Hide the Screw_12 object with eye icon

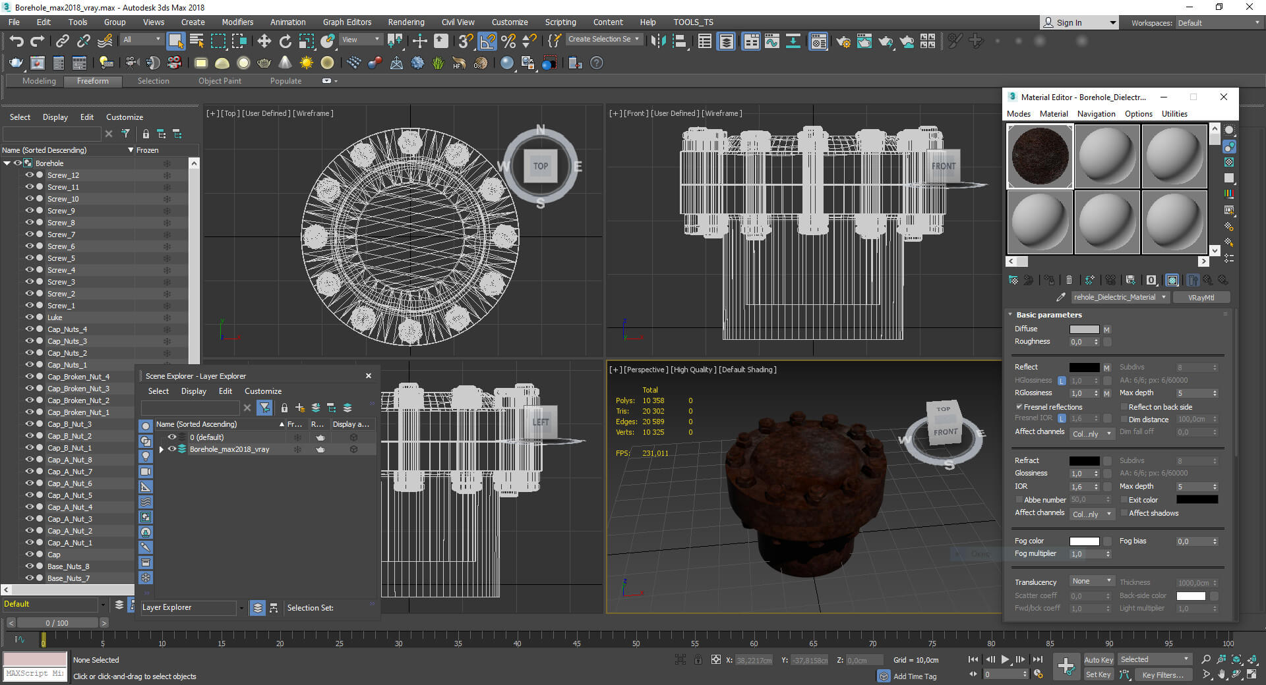pos(29,175)
